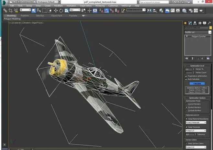Open the Modifier List dropdown
Image resolution: width=213 pixels, height=150 pixels.
198,32
